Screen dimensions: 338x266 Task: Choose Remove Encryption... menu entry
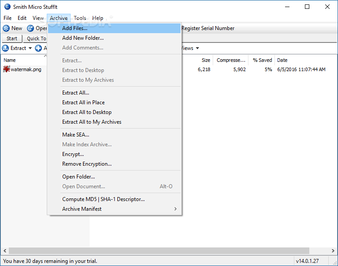[x=114, y=164]
